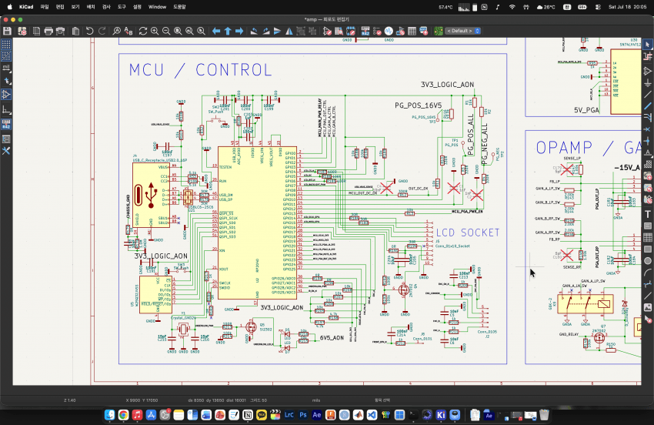Open the footprint assignment tool

(x=400, y=31)
